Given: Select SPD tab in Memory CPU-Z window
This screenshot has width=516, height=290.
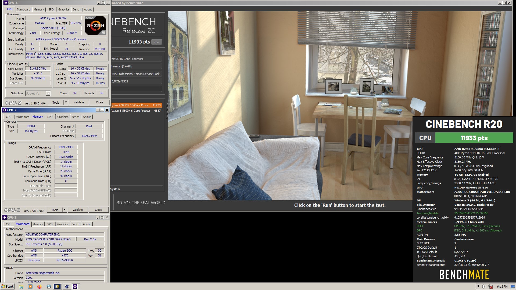Looking at the screenshot, I should 50,117.
